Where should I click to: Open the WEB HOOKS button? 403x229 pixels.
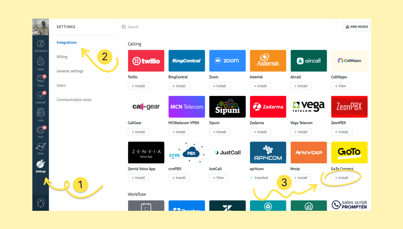click(357, 27)
